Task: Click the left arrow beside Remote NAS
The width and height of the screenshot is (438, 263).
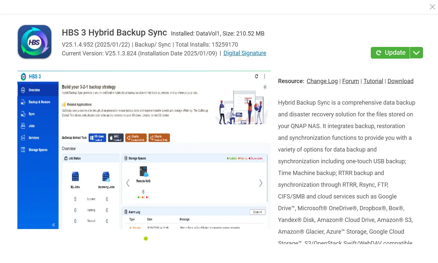Action: (x=128, y=183)
